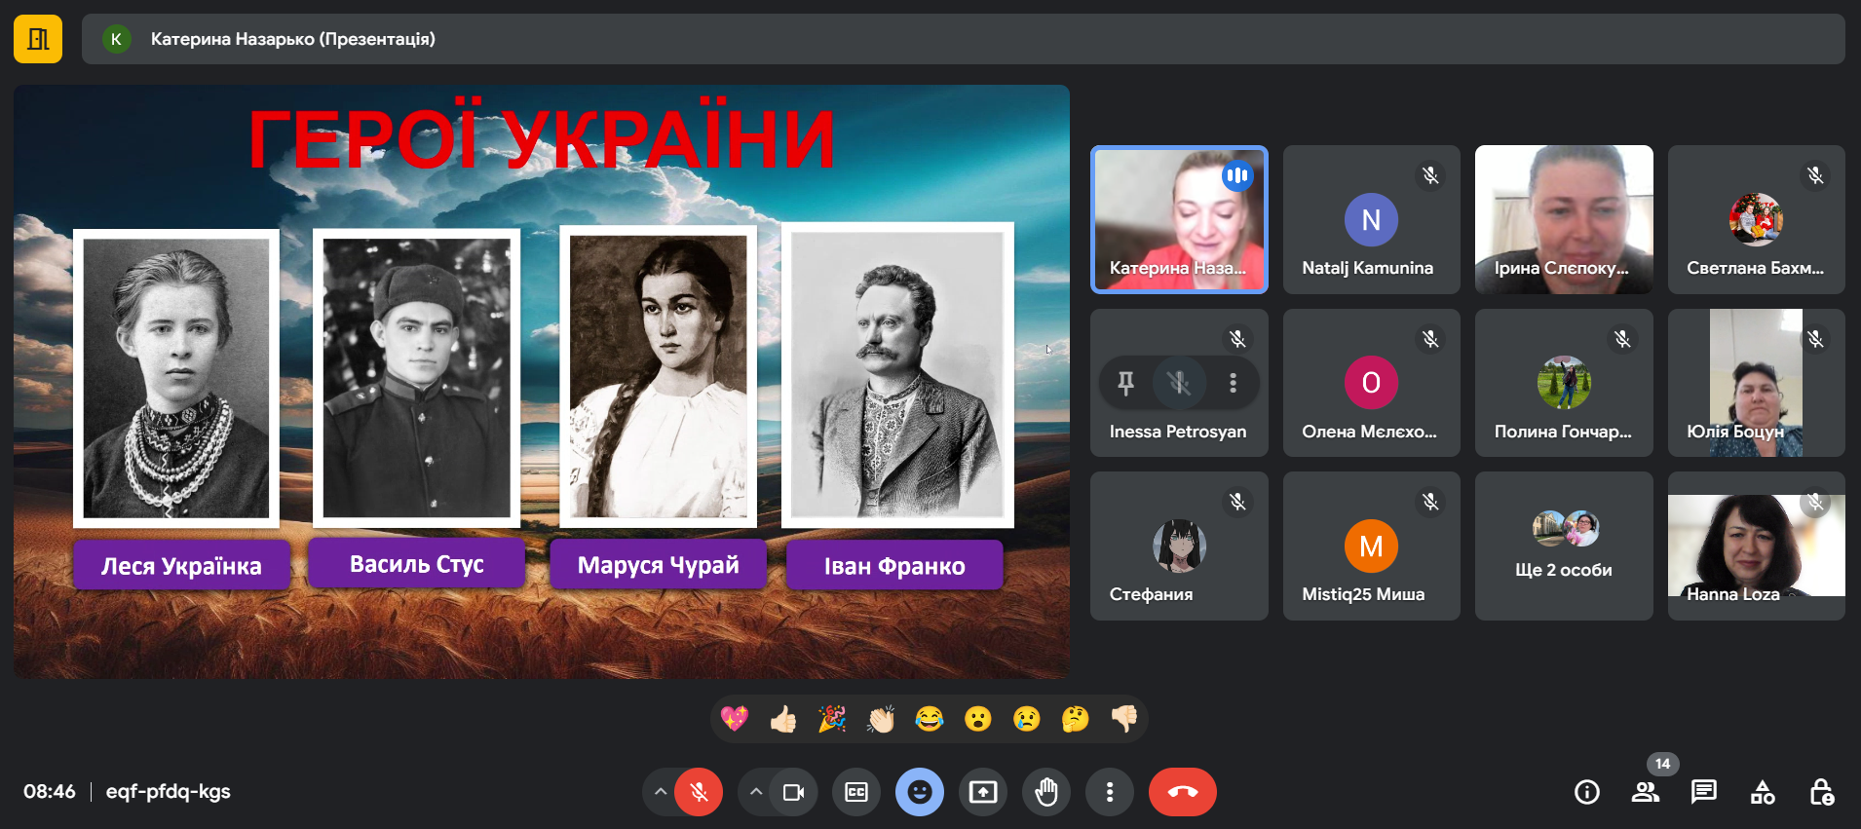Toggle the camera on or off
The width and height of the screenshot is (1861, 829).
pos(793,792)
